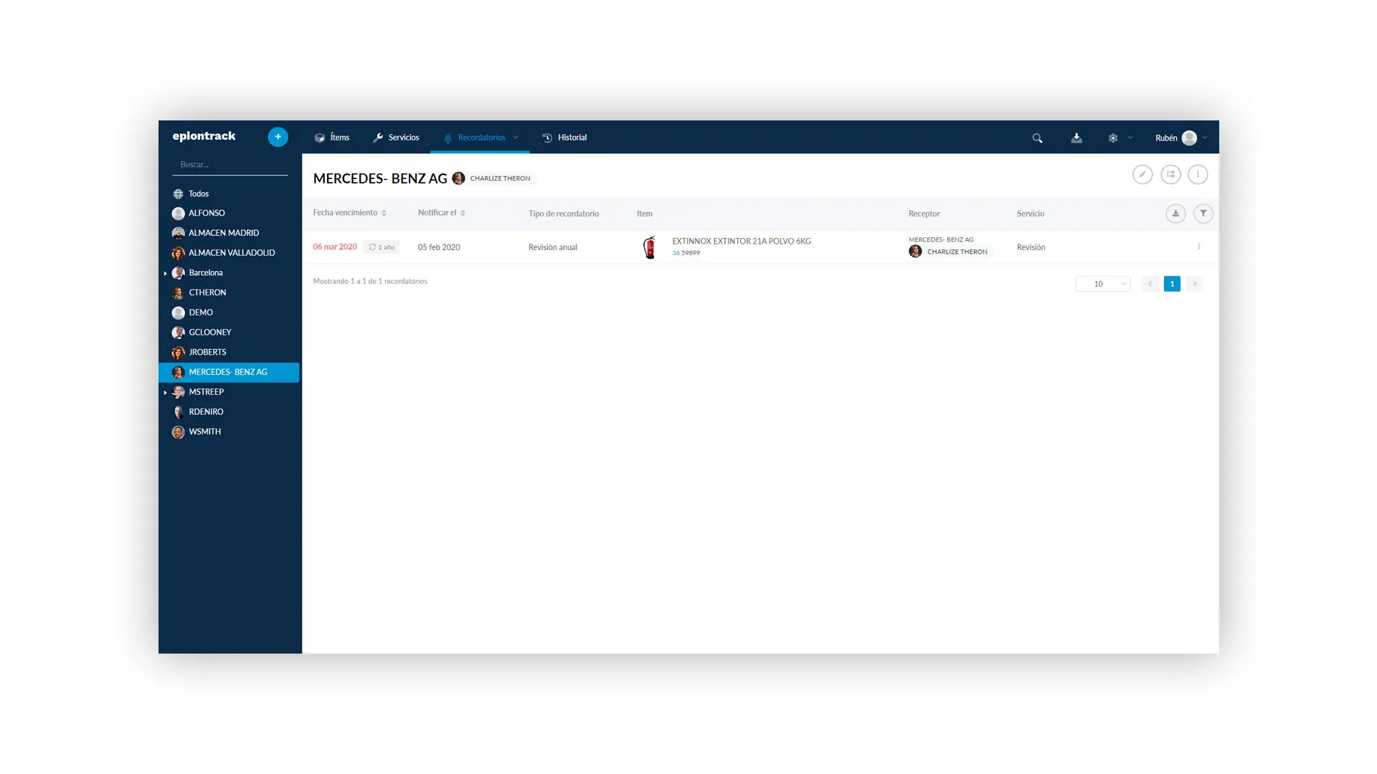This screenshot has width=1377, height=774.
Task: Click the item code 59899 text
Action: pyautogui.click(x=691, y=253)
